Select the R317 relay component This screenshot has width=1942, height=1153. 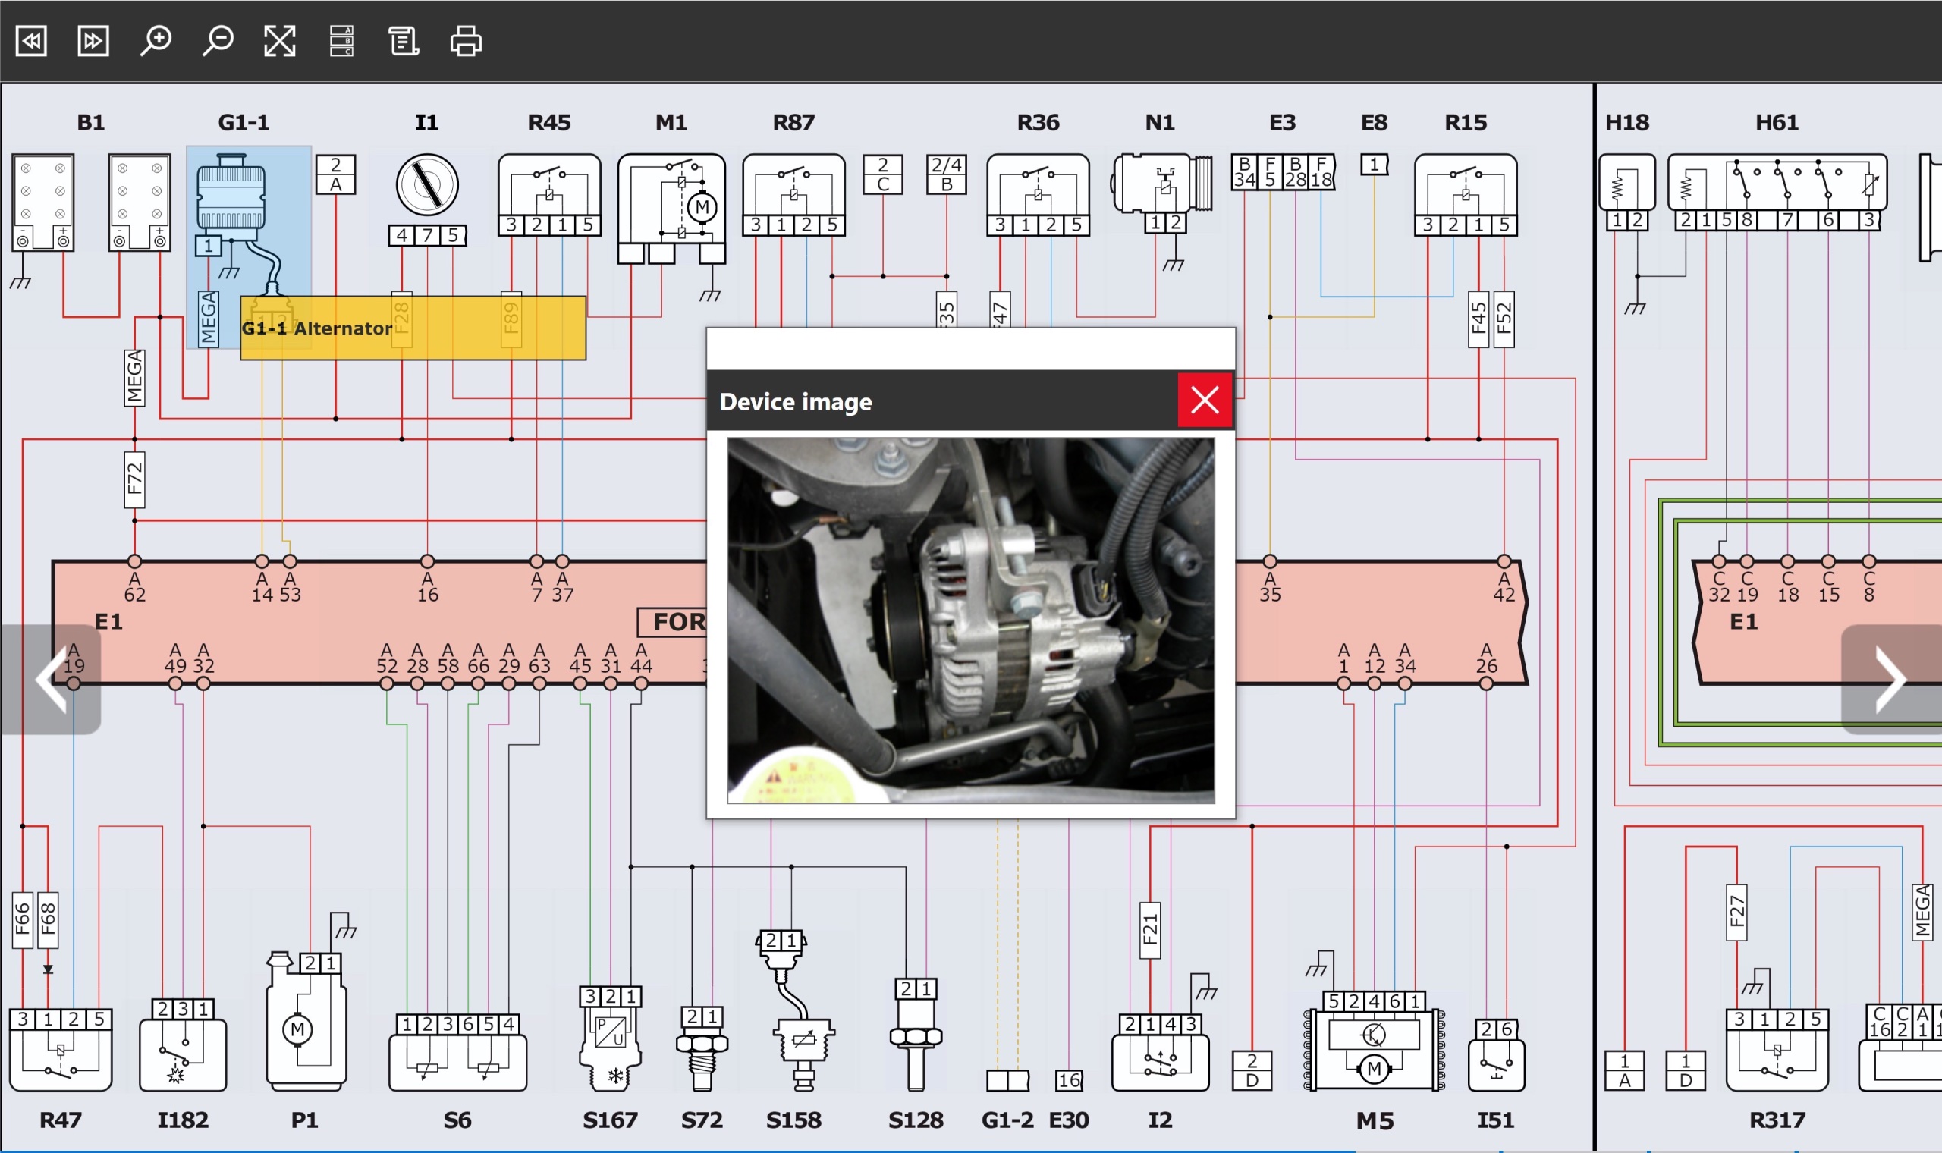tap(1777, 1057)
